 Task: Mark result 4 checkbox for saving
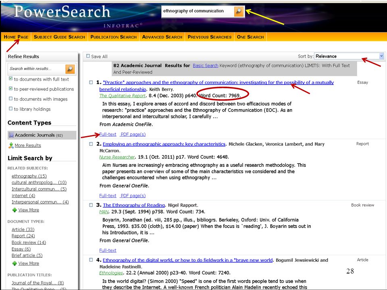click(x=91, y=260)
